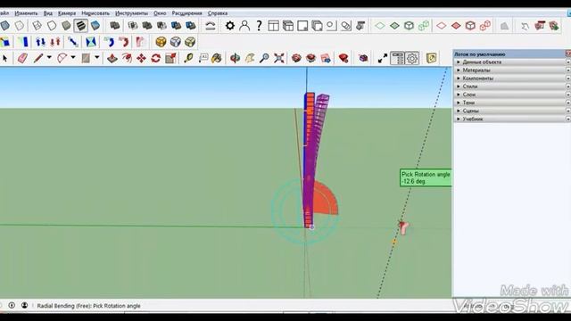
Task: Switch to wireframe face style
Action: point(37,26)
